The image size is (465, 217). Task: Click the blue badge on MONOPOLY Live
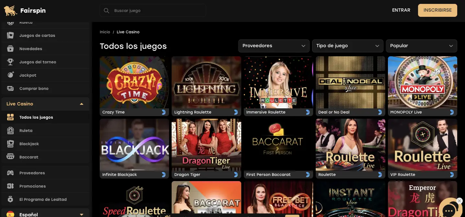452,112
